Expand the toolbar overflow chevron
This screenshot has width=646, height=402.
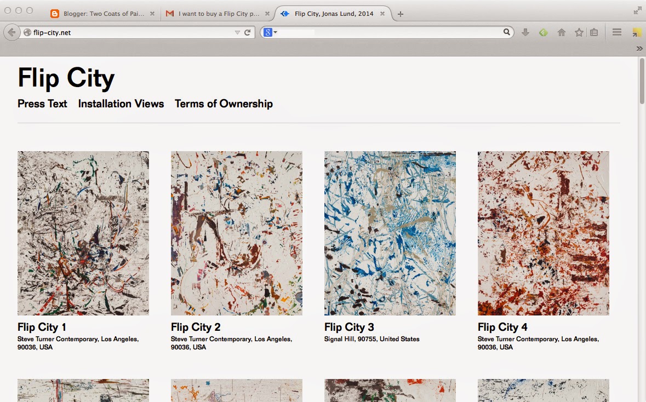pyautogui.click(x=639, y=49)
